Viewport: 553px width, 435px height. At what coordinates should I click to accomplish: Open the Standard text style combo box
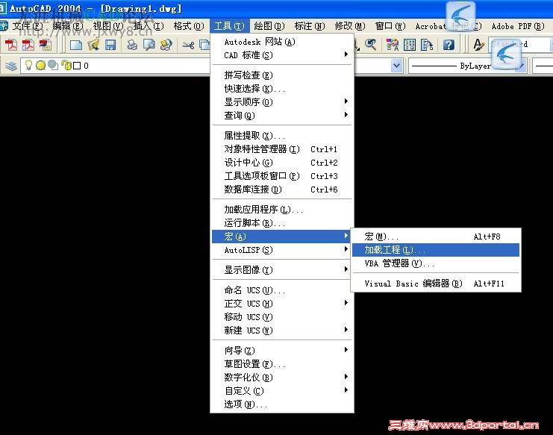tap(520, 45)
